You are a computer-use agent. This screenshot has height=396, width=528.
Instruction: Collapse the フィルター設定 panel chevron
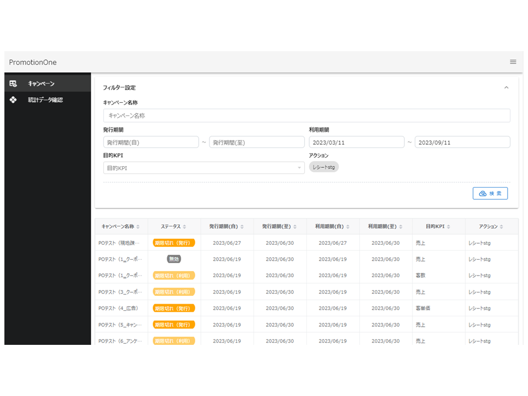point(506,87)
